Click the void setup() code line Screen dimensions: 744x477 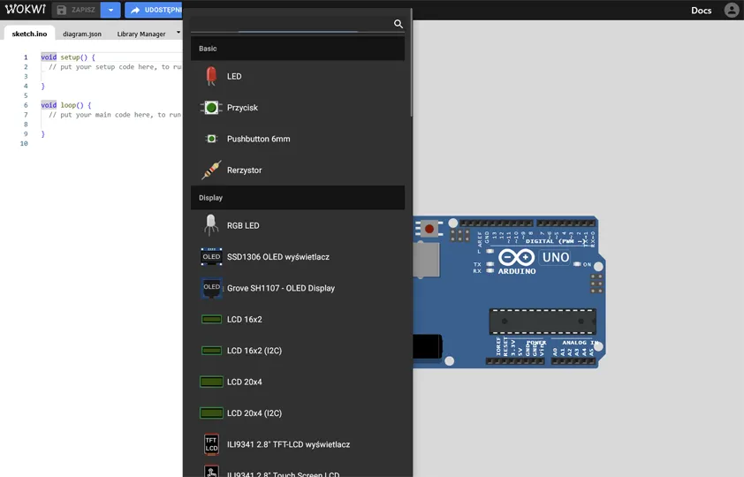pos(68,57)
